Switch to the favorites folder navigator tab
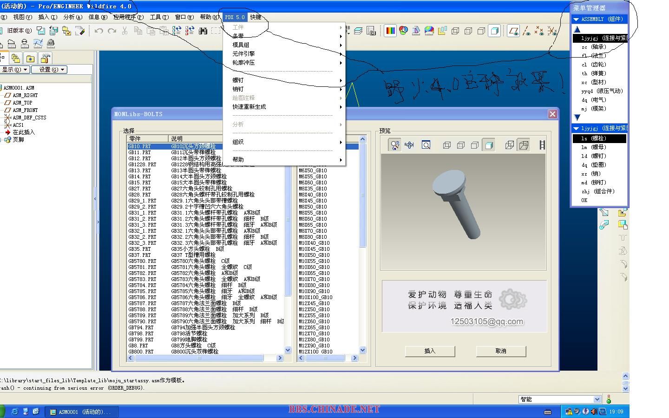669x418 pixels. point(31,58)
